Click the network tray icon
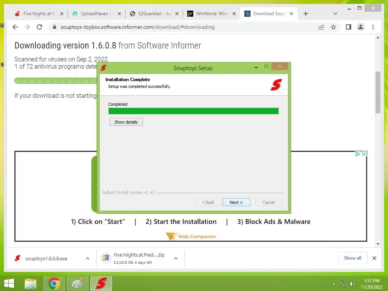388x291 pixels. 343,284
